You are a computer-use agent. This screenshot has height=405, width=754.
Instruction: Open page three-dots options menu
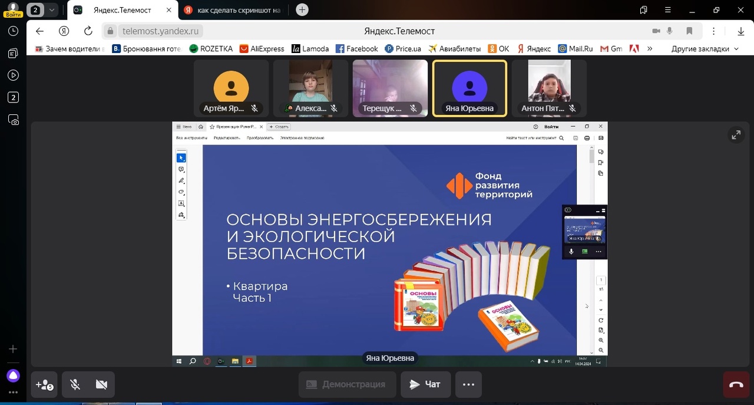pos(714,31)
